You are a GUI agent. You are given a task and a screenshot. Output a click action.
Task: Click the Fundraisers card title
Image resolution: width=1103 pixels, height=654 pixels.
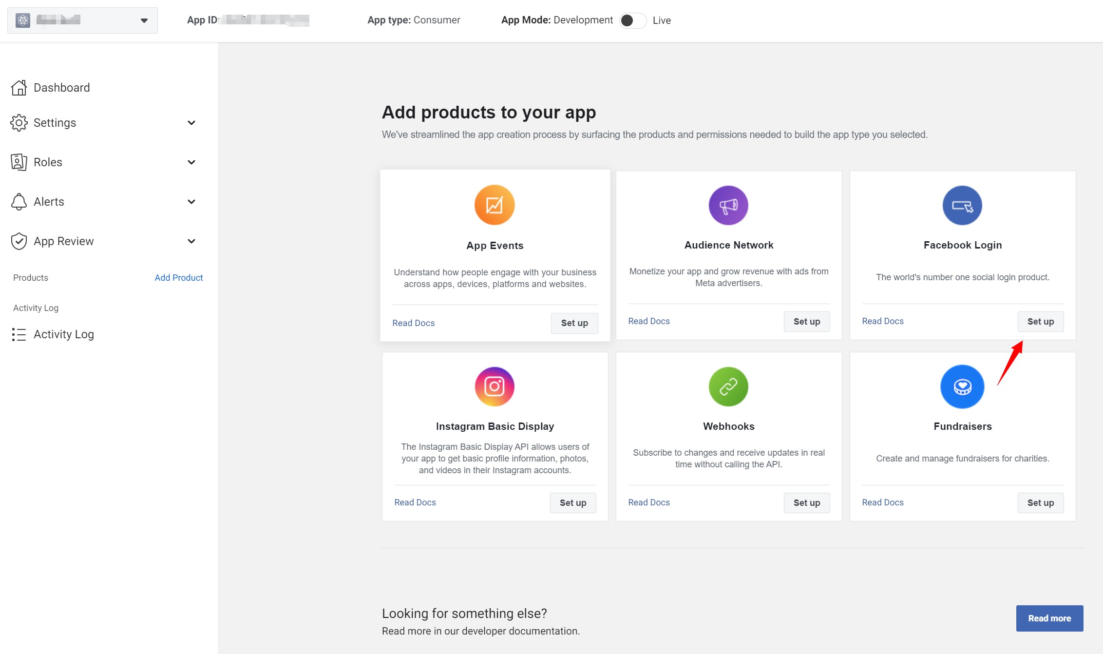tap(963, 426)
